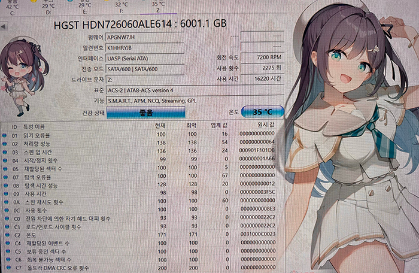The image size is (419, 273).
Task: Click the status circle for 로드/언로드 사이클 횟수
Action: point(7,227)
